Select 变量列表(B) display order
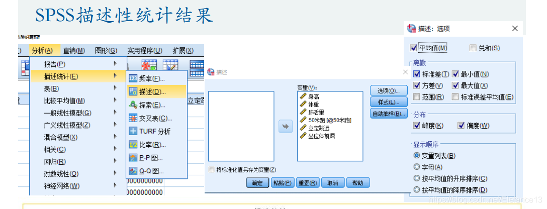The image size is (547, 209). coord(416,155)
